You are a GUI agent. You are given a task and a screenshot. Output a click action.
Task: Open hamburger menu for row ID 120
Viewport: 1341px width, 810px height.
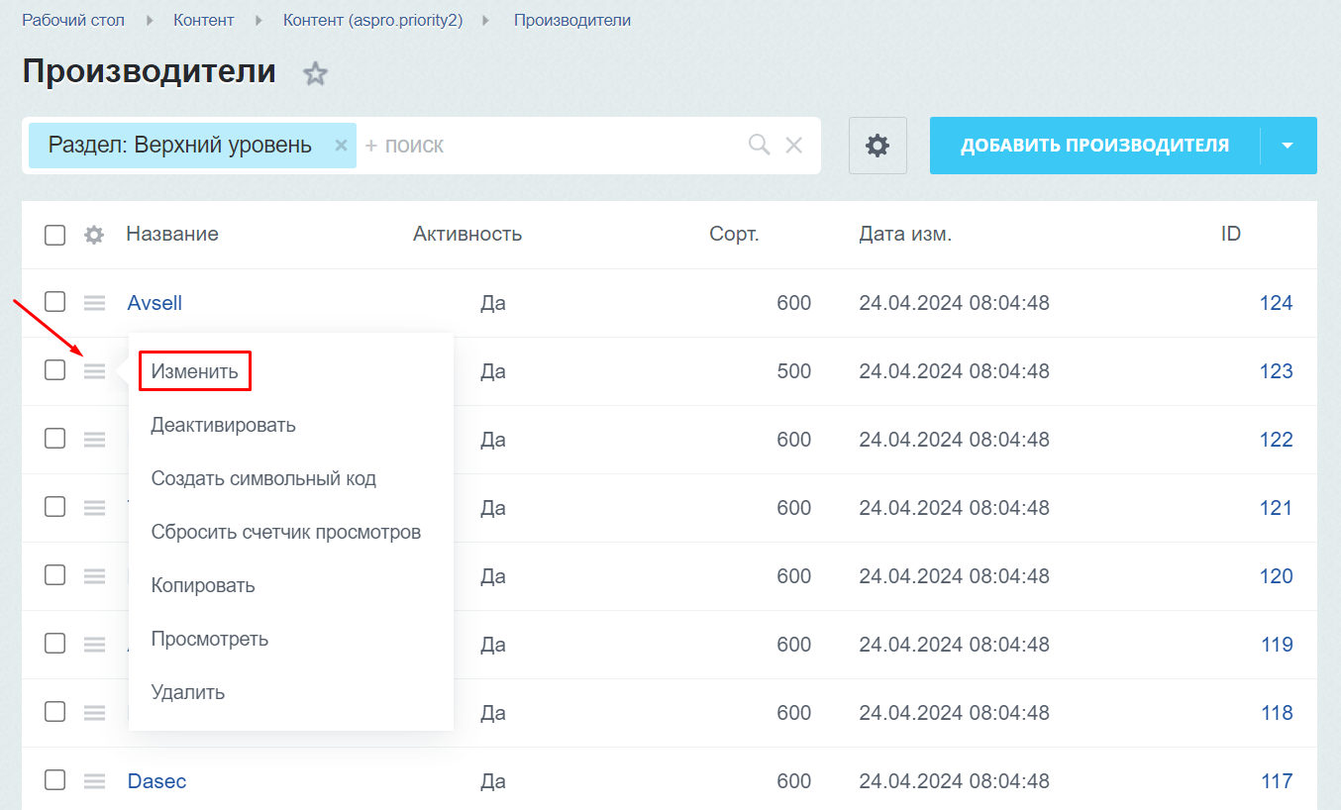[94, 576]
